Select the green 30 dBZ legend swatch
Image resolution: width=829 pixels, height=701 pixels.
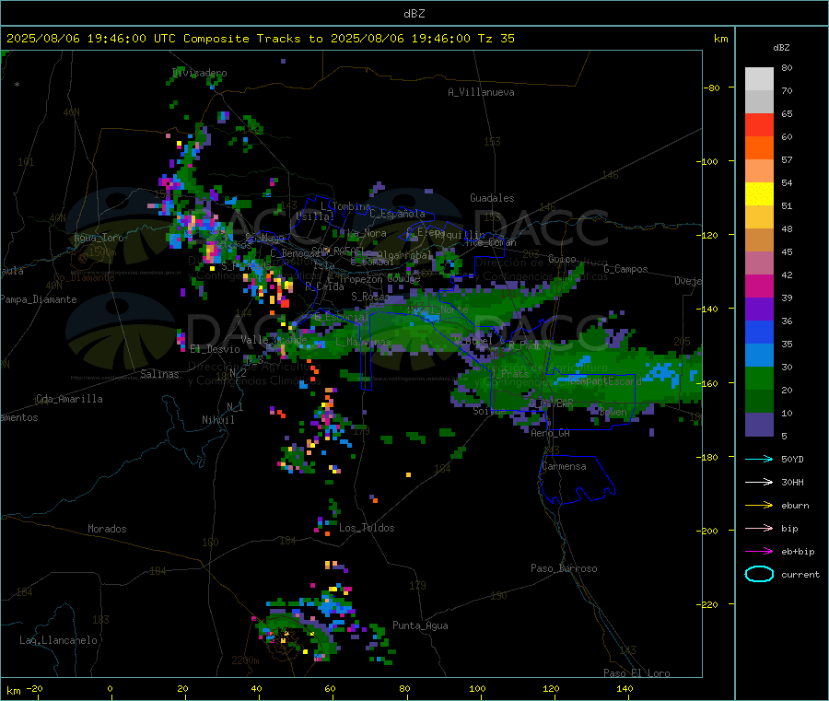[x=759, y=378]
